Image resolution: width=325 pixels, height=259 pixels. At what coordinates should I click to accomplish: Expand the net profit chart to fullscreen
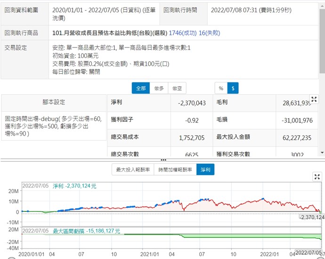pyautogui.click(x=317, y=177)
